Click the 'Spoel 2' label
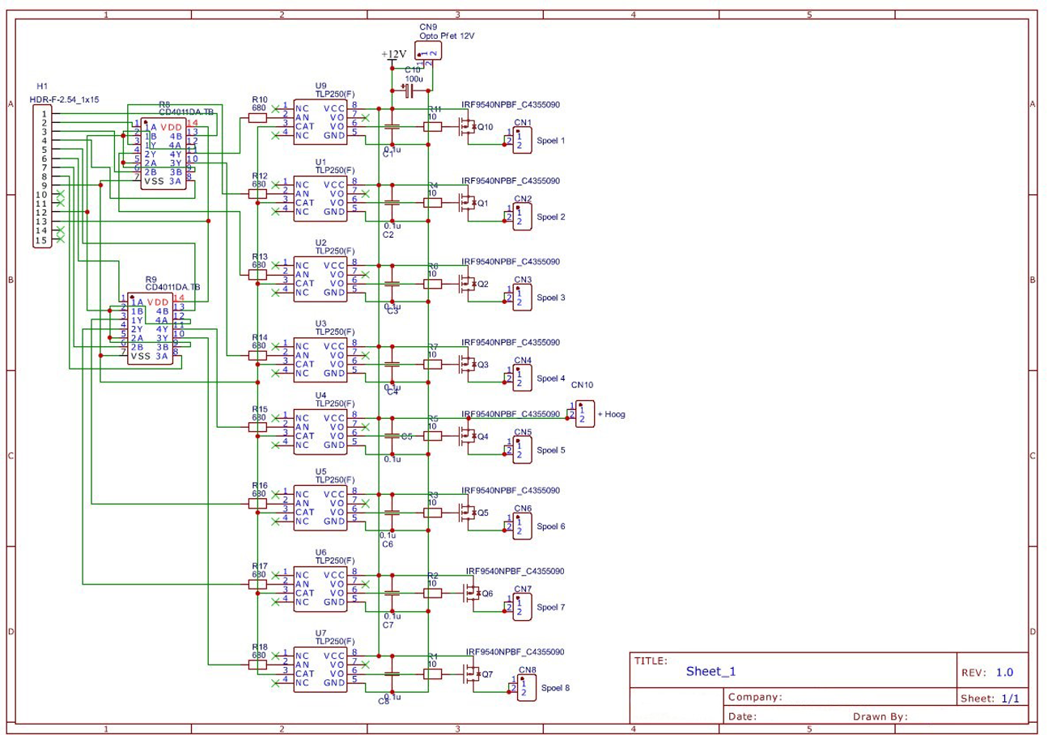The image size is (1052, 735). (x=550, y=217)
